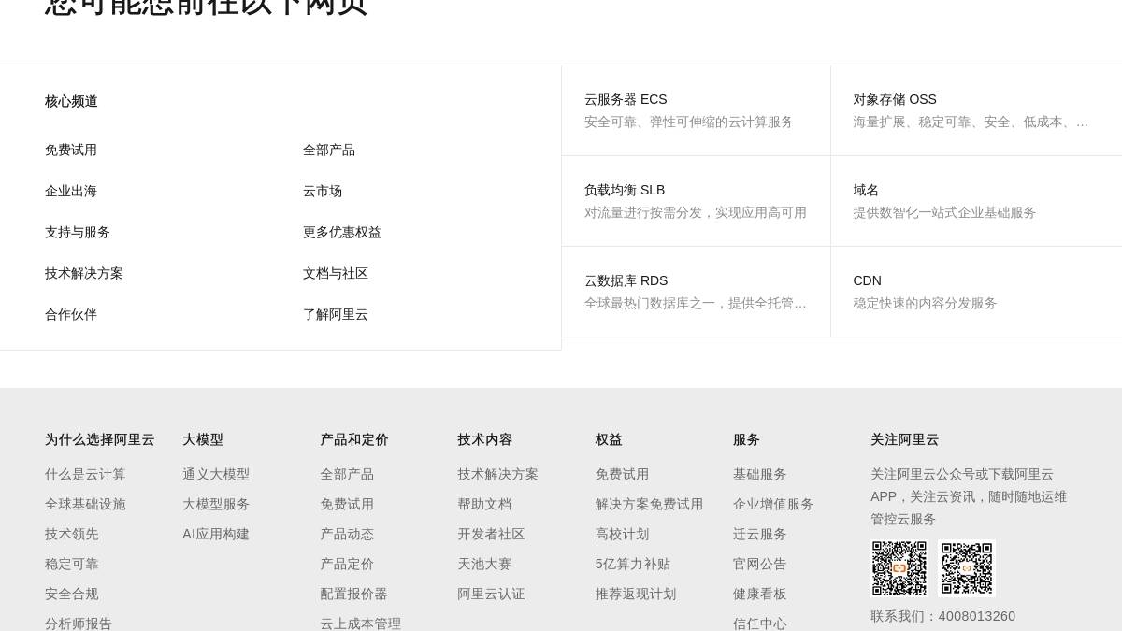This screenshot has width=1122, height=631.
Task: Click 天池大赛 under 技术内容
Action: (484, 564)
